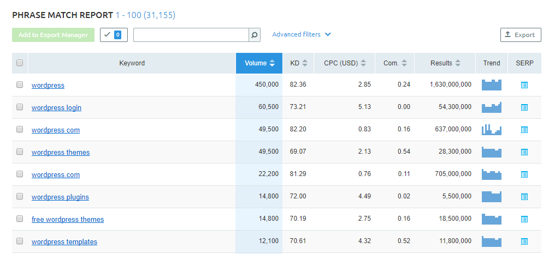Open the wordpress keyword link

click(x=48, y=86)
